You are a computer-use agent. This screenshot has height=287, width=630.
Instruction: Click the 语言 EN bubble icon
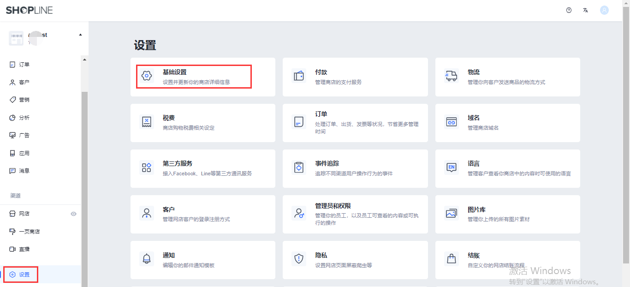click(451, 167)
